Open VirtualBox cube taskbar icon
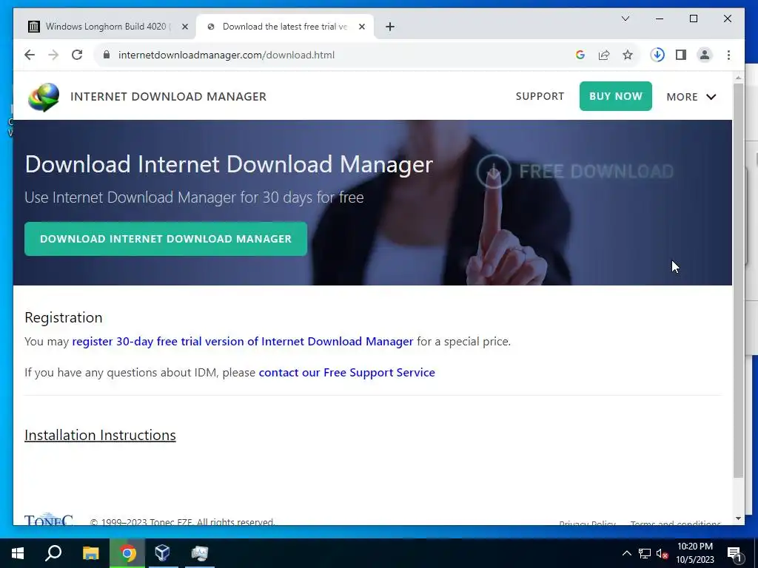Image resolution: width=758 pixels, height=568 pixels. tap(162, 553)
